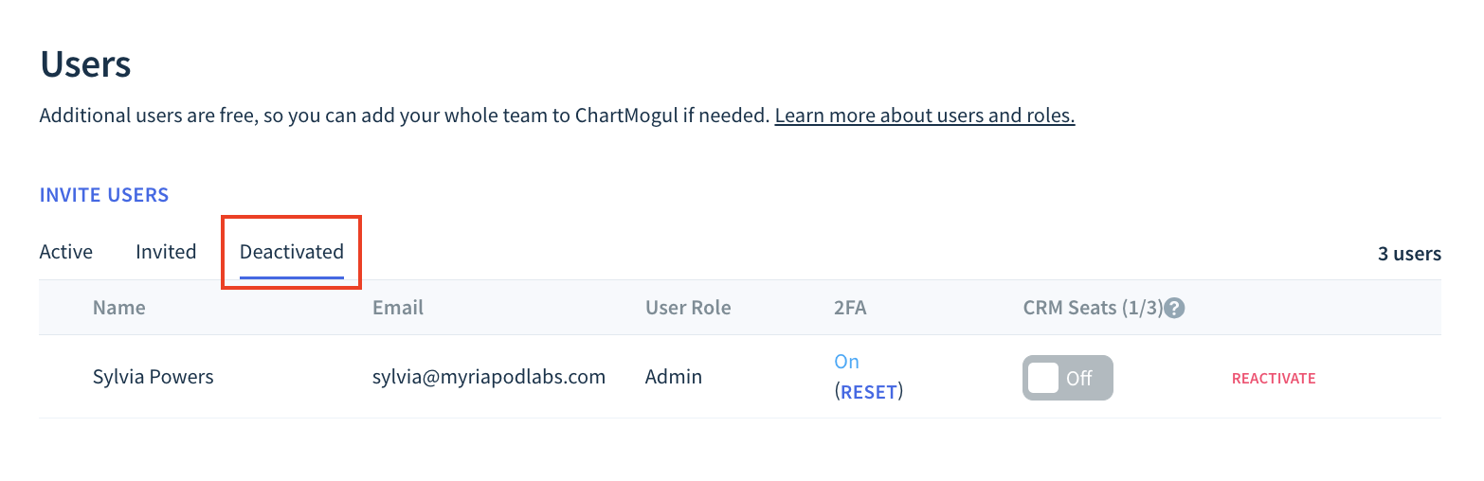
Task: Click the Email column header
Action: coord(398,308)
